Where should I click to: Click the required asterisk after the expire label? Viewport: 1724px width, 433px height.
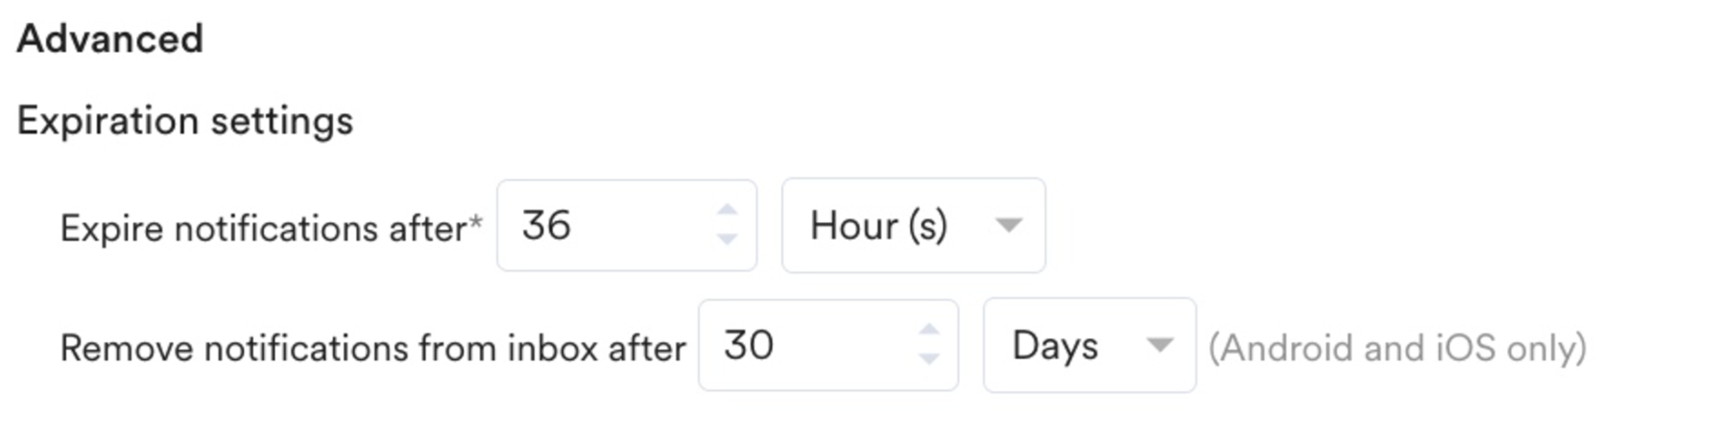475,222
